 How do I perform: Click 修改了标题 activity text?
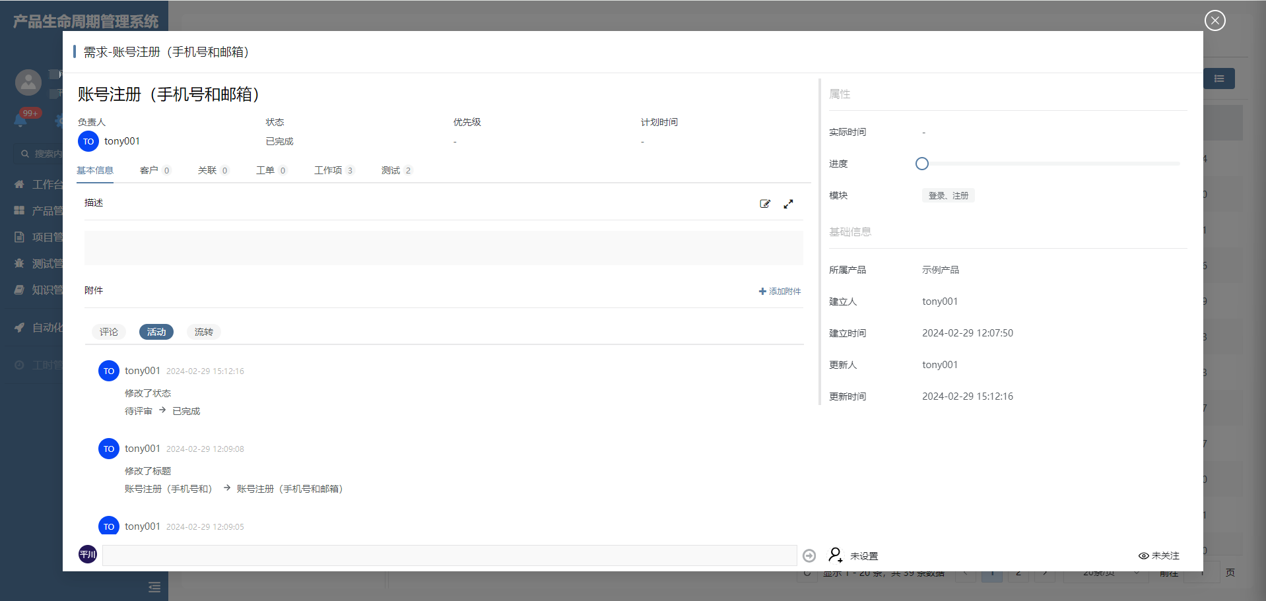click(x=148, y=471)
